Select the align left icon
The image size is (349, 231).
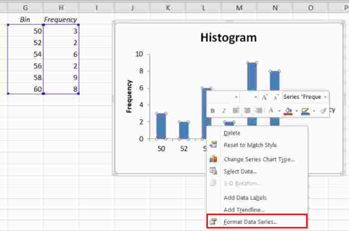coord(236,111)
